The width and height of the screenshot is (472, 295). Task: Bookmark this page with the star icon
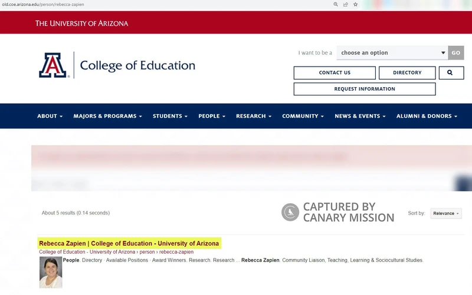click(x=355, y=4)
